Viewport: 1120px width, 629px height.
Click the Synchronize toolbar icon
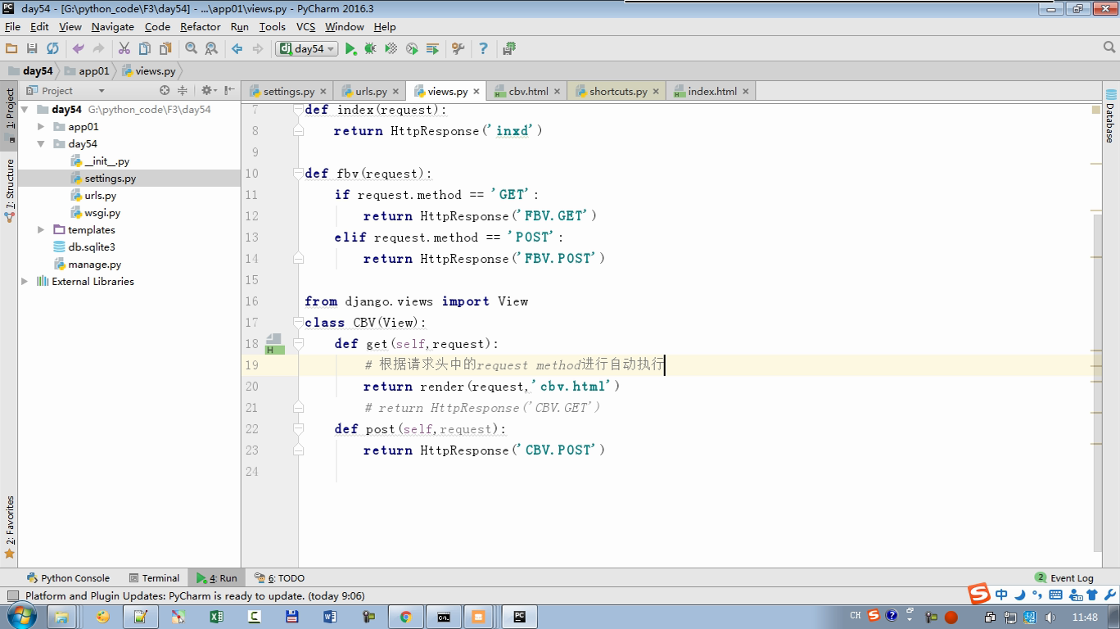(52, 49)
